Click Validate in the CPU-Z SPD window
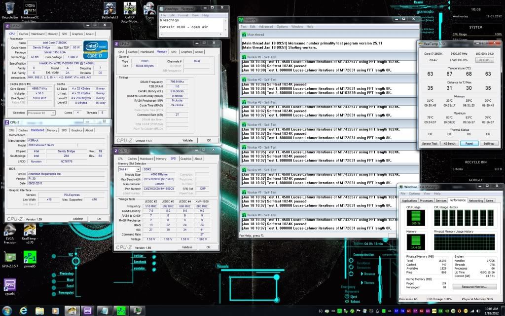 187,247
